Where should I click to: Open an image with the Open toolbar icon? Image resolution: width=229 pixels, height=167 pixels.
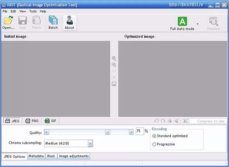(8, 22)
